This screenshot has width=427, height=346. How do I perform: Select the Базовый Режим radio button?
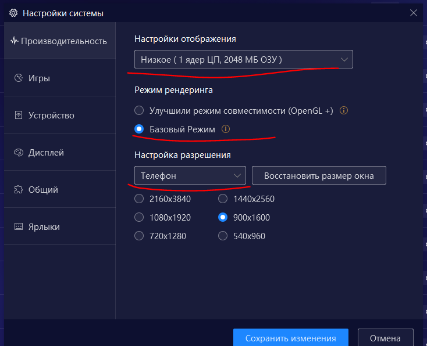tap(139, 129)
